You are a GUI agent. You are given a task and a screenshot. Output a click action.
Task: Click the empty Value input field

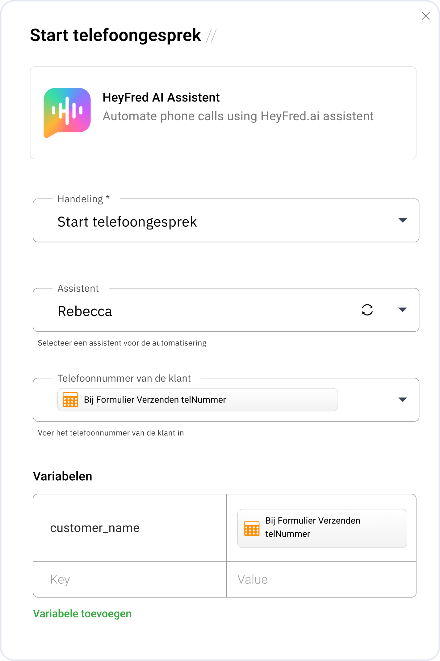pos(321,579)
